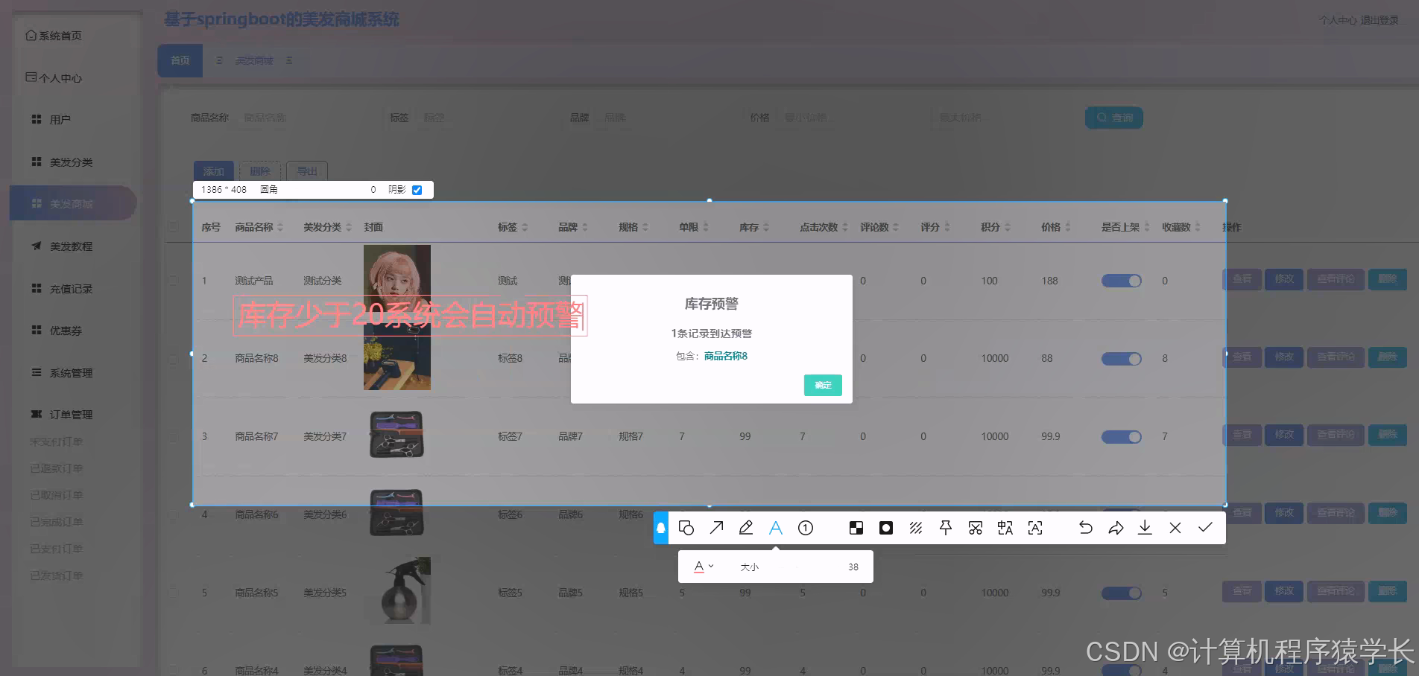The image size is (1419, 676).
Task: Select the arrow annotation tool
Action: pos(715,527)
